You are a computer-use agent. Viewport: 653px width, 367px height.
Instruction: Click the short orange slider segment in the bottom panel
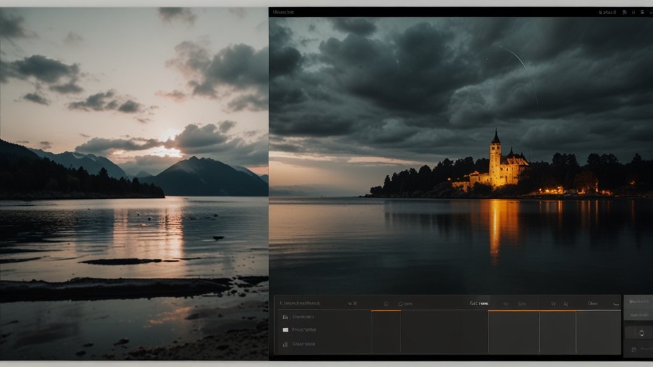tap(386, 310)
